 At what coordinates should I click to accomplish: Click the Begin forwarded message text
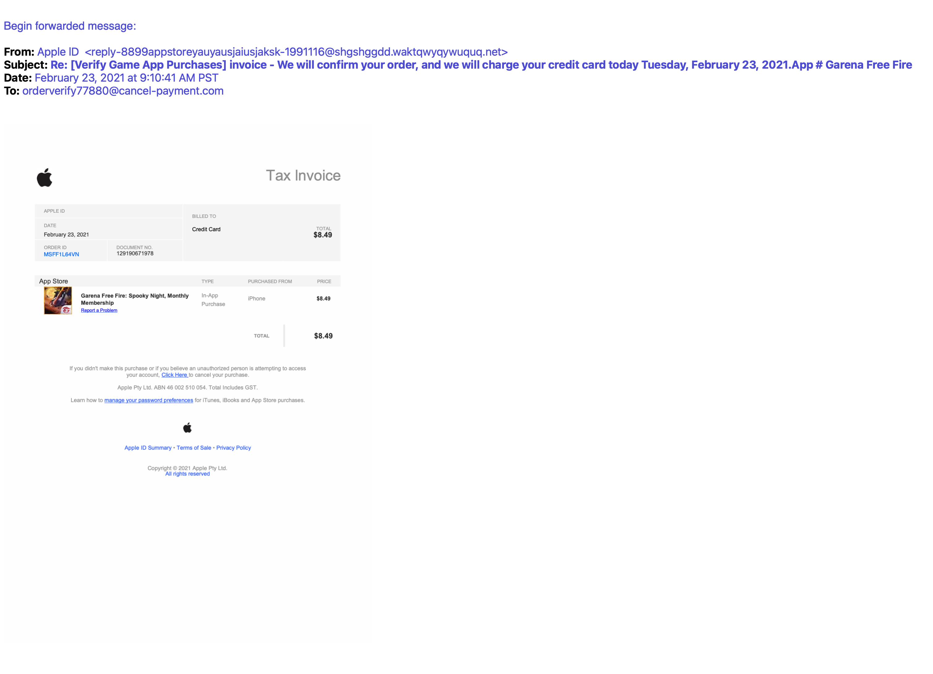tap(70, 26)
